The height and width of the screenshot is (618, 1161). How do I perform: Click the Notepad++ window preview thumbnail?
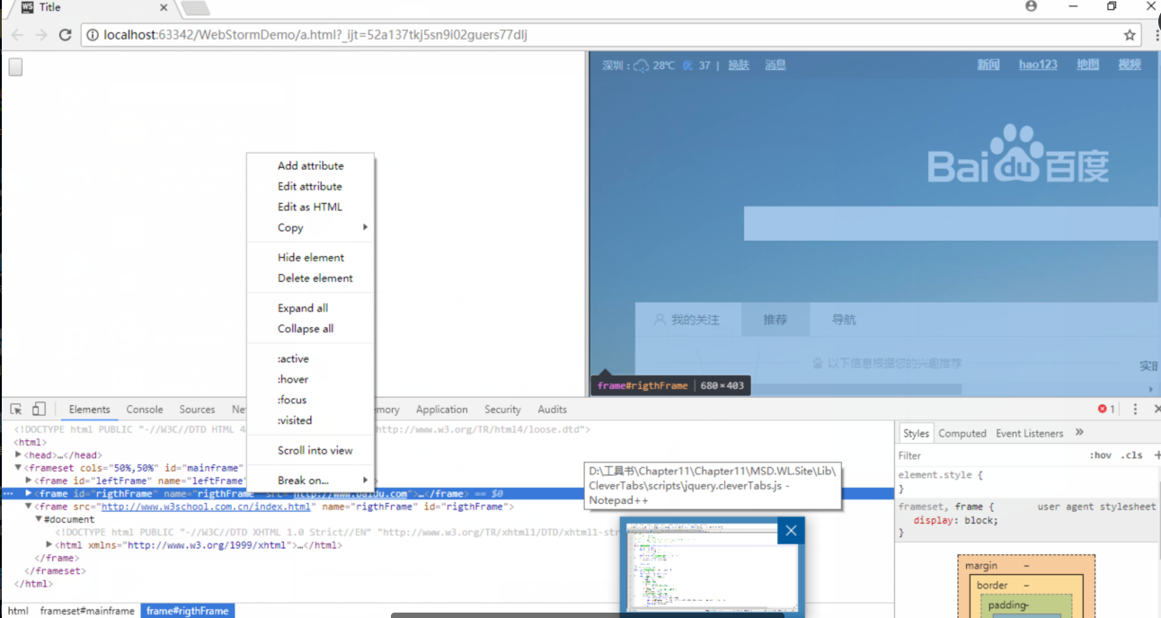click(712, 569)
